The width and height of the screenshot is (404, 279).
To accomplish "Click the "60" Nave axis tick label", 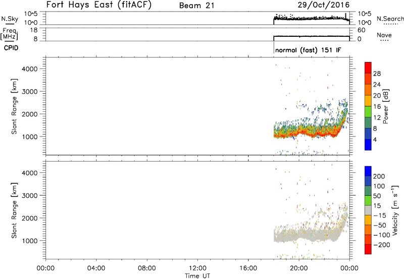I will 361,30.
